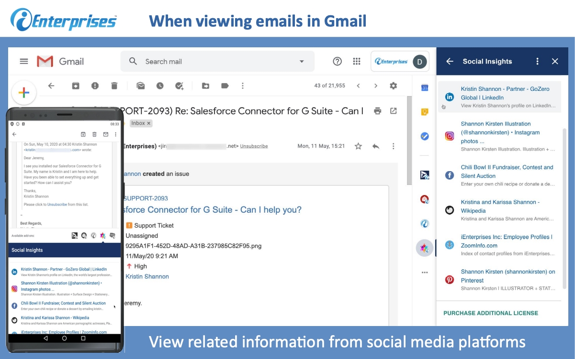The image size is (575, 359).
Task: Tap phone trash delete icon
Action: [94, 134]
